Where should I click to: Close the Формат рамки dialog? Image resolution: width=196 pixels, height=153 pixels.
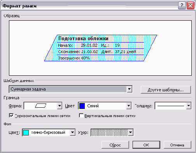click(191, 5)
